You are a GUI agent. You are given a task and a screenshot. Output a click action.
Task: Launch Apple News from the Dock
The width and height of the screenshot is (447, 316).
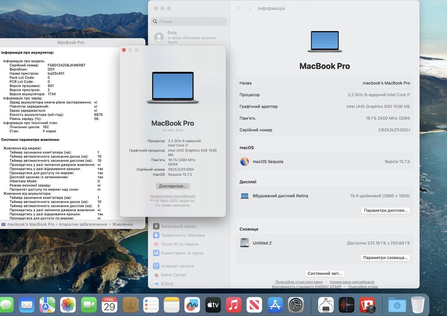(x=254, y=305)
